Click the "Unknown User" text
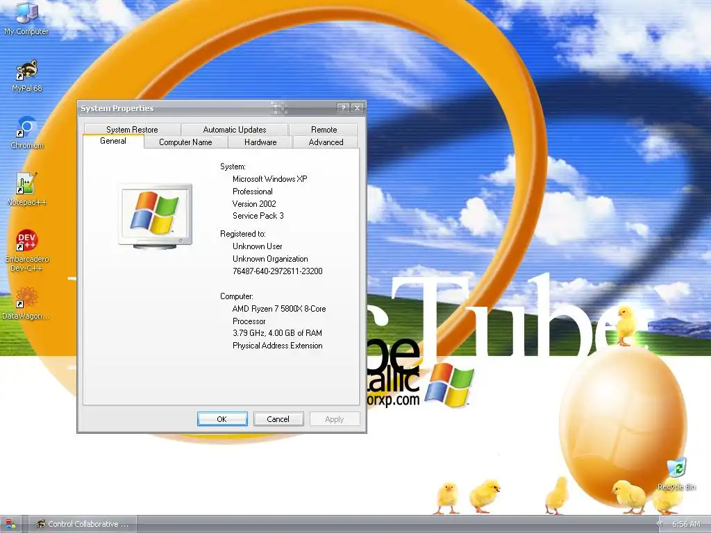 (257, 246)
